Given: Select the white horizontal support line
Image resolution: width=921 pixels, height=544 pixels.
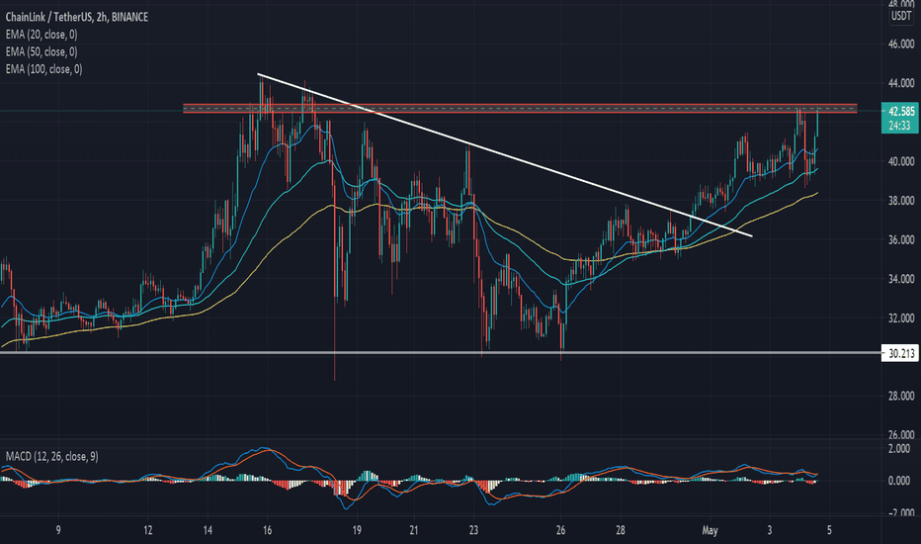Looking at the screenshot, I should tap(441, 353).
